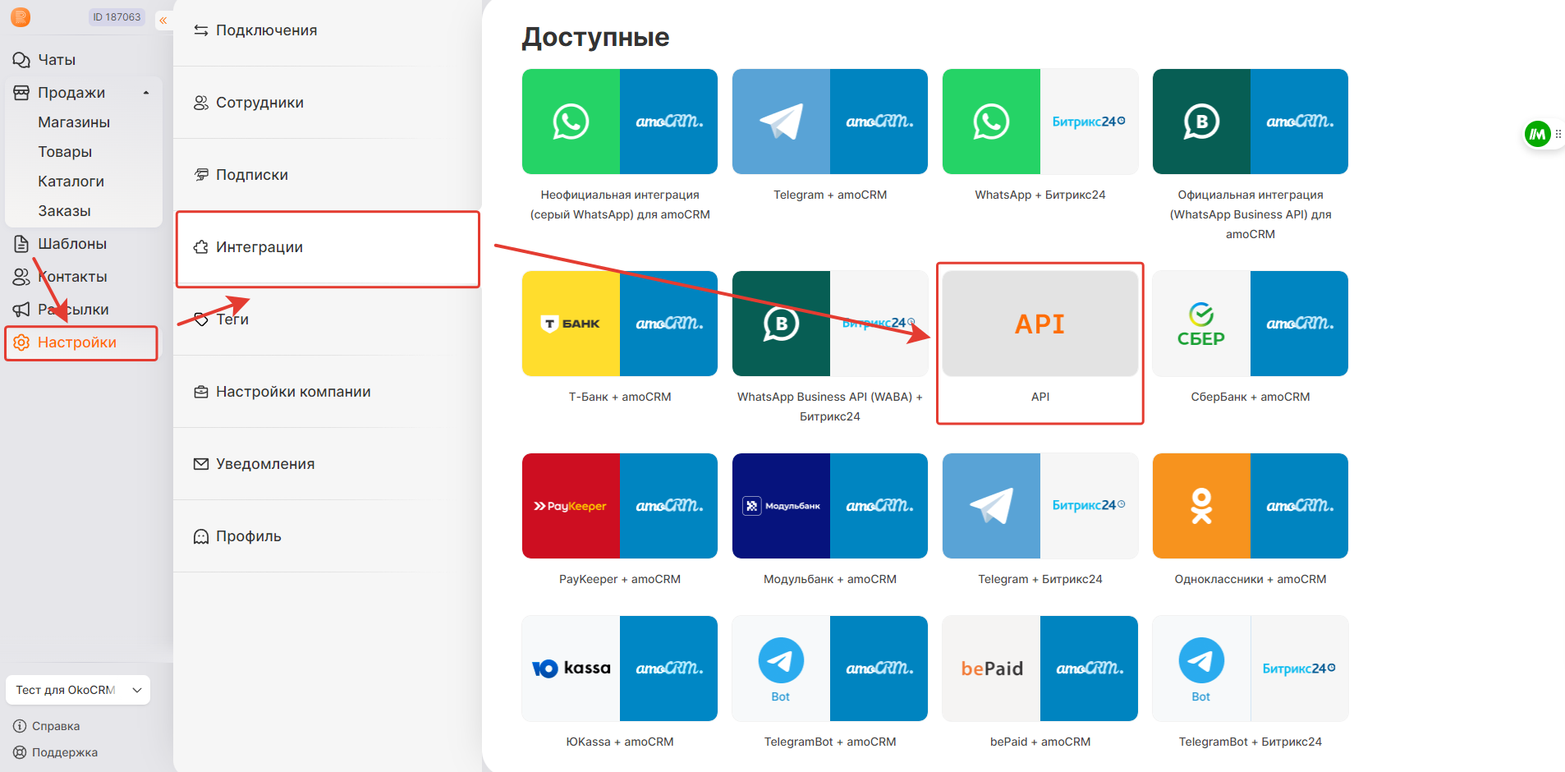Screen dimensions: 1565x772
Task: Collapse the Продажи menu arrow
Action: 146,93
